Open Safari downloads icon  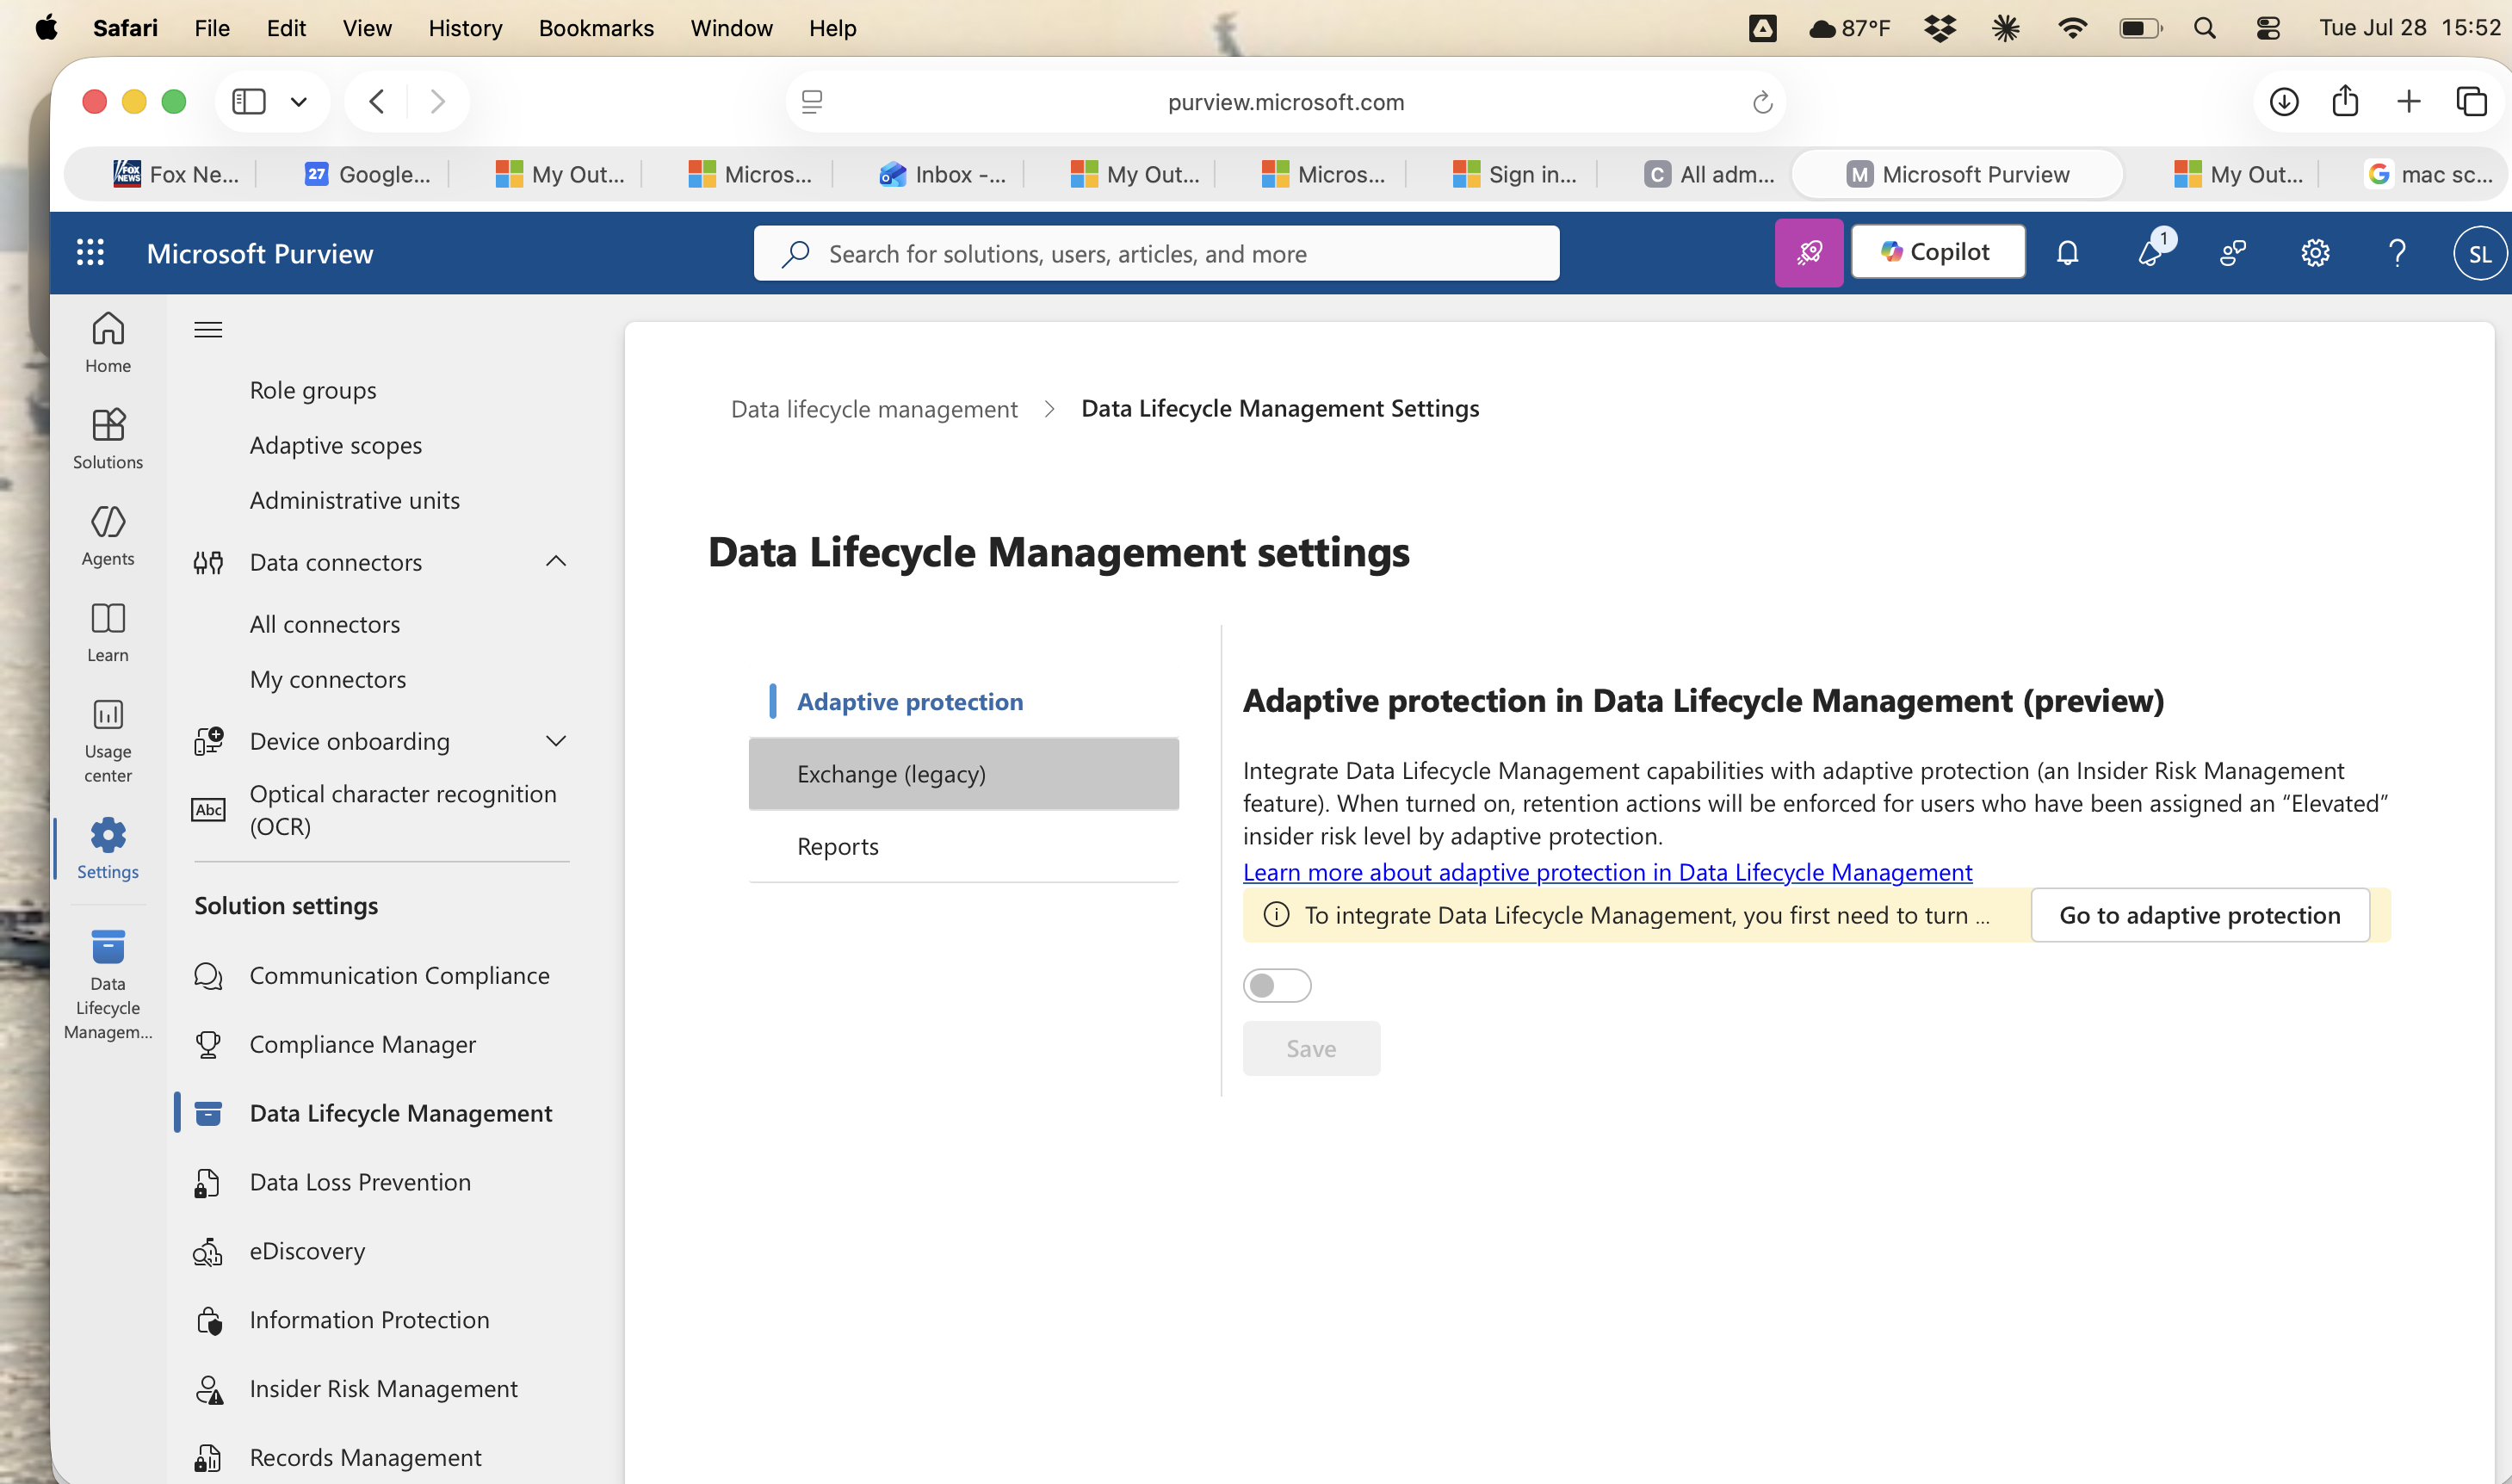pos(2284,102)
